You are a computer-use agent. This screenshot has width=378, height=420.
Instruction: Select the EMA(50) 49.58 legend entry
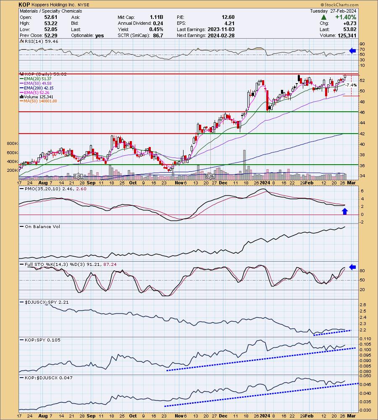coord(36,83)
